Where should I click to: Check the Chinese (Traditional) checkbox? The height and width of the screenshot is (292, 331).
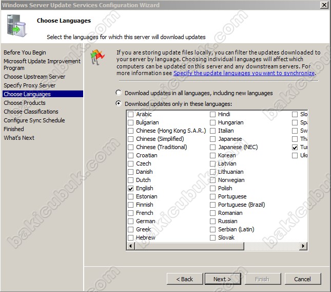[x=131, y=147]
